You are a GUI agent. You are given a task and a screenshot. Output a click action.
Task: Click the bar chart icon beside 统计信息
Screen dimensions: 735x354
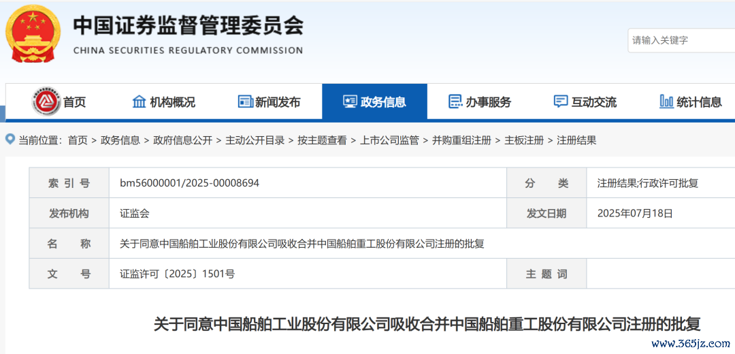tap(666, 101)
